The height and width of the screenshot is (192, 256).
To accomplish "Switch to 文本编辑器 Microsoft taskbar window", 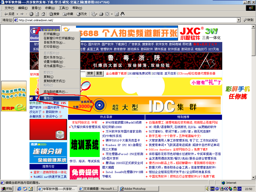I will click(98, 189).
